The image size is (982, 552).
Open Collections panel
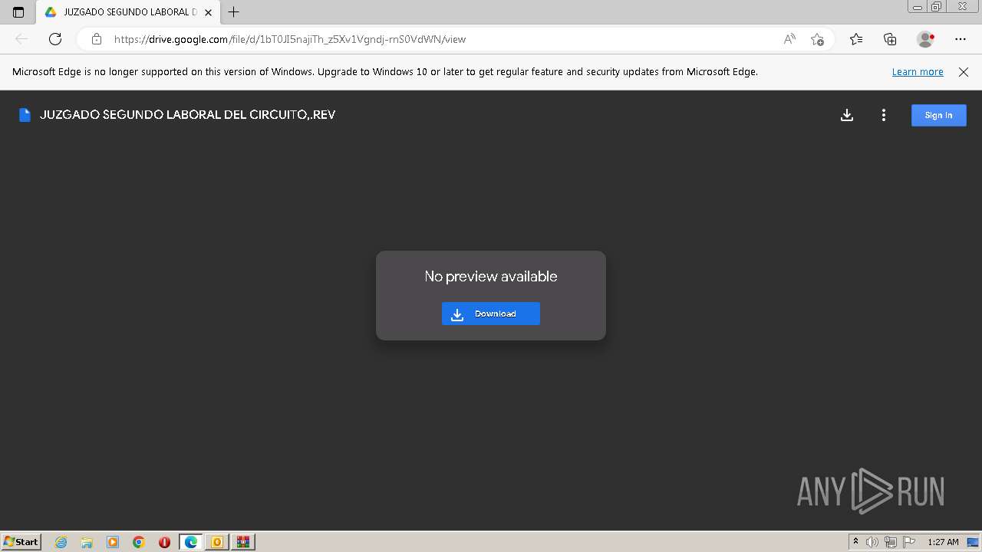click(890, 39)
